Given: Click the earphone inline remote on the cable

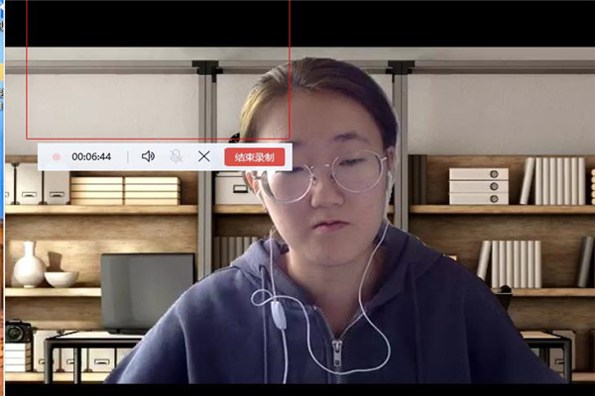Looking at the screenshot, I should point(280,313).
